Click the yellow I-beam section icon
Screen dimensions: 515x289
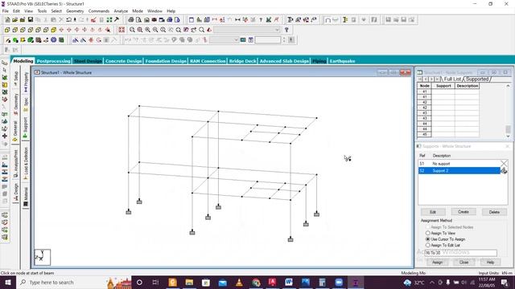click(x=345, y=20)
